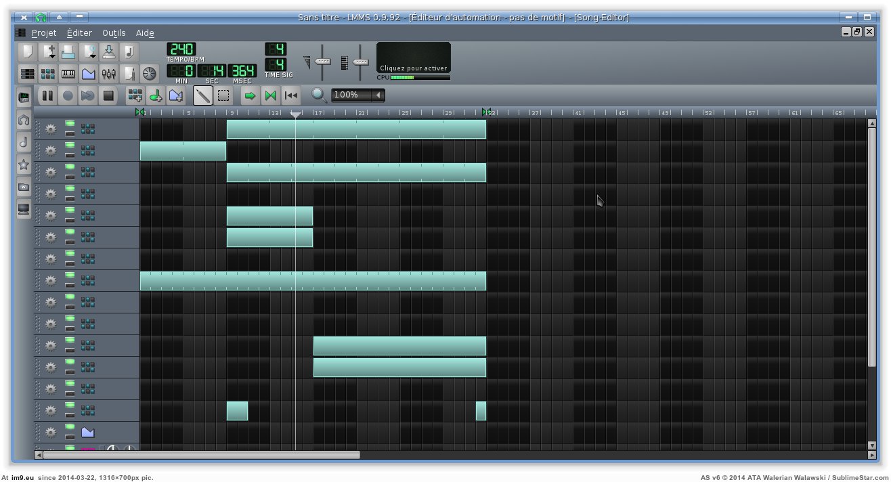891x482 pixels.
Task: Open the Outils menu
Action: tap(114, 32)
